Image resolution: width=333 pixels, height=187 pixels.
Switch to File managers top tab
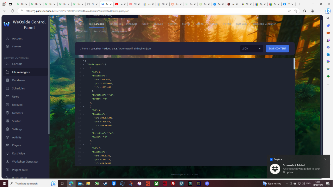[x=97, y=24]
